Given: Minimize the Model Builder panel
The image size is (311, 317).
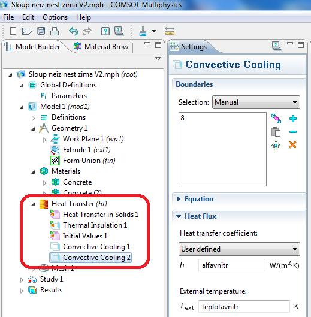Looking at the screenshot, I should click(147, 43).
